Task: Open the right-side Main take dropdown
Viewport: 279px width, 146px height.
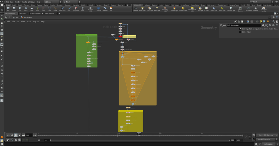Action: (x=262, y=2)
